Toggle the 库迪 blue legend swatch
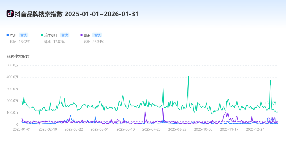This screenshot has width=286, height=145. (7, 35)
